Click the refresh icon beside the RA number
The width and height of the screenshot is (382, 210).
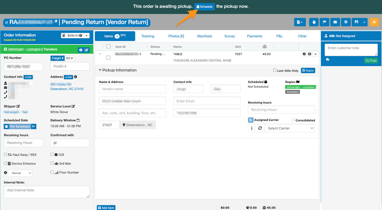pyautogui.click(x=7, y=22)
